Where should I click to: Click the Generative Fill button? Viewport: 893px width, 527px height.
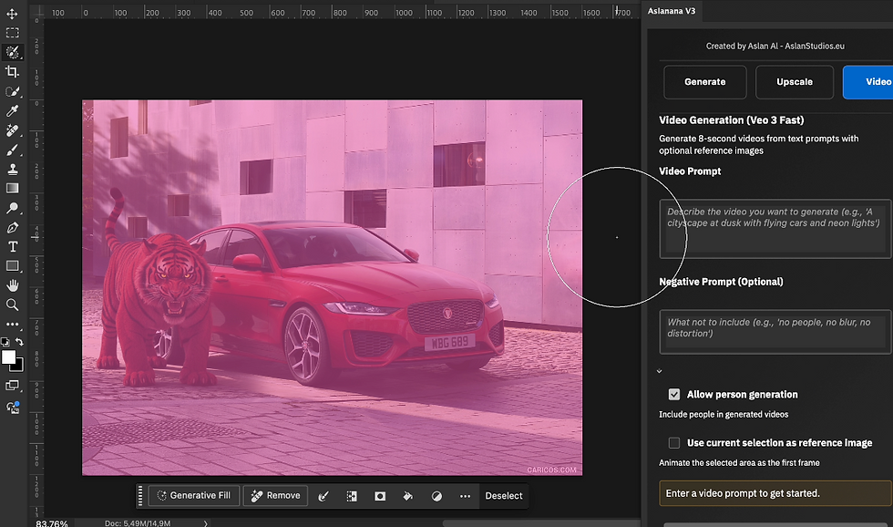193,496
